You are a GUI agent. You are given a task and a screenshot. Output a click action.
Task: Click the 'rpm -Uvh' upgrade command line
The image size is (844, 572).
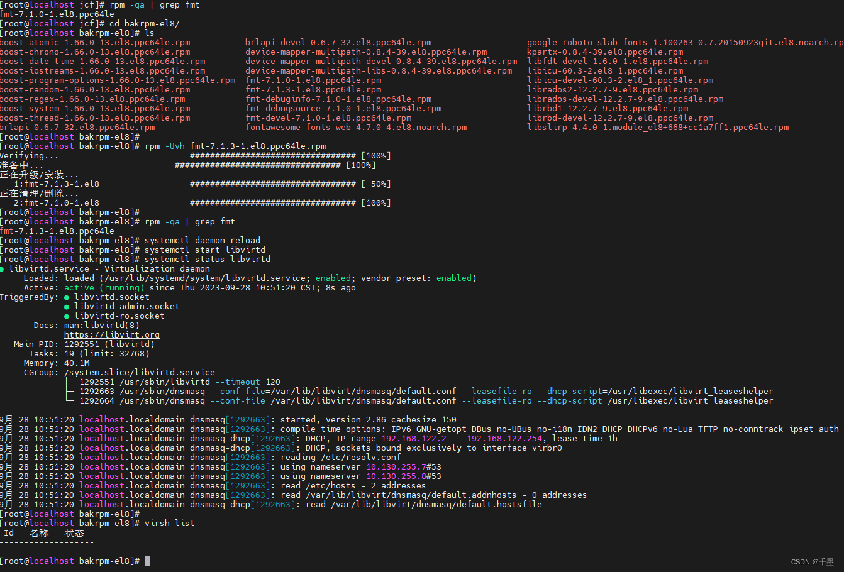click(235, 146)
